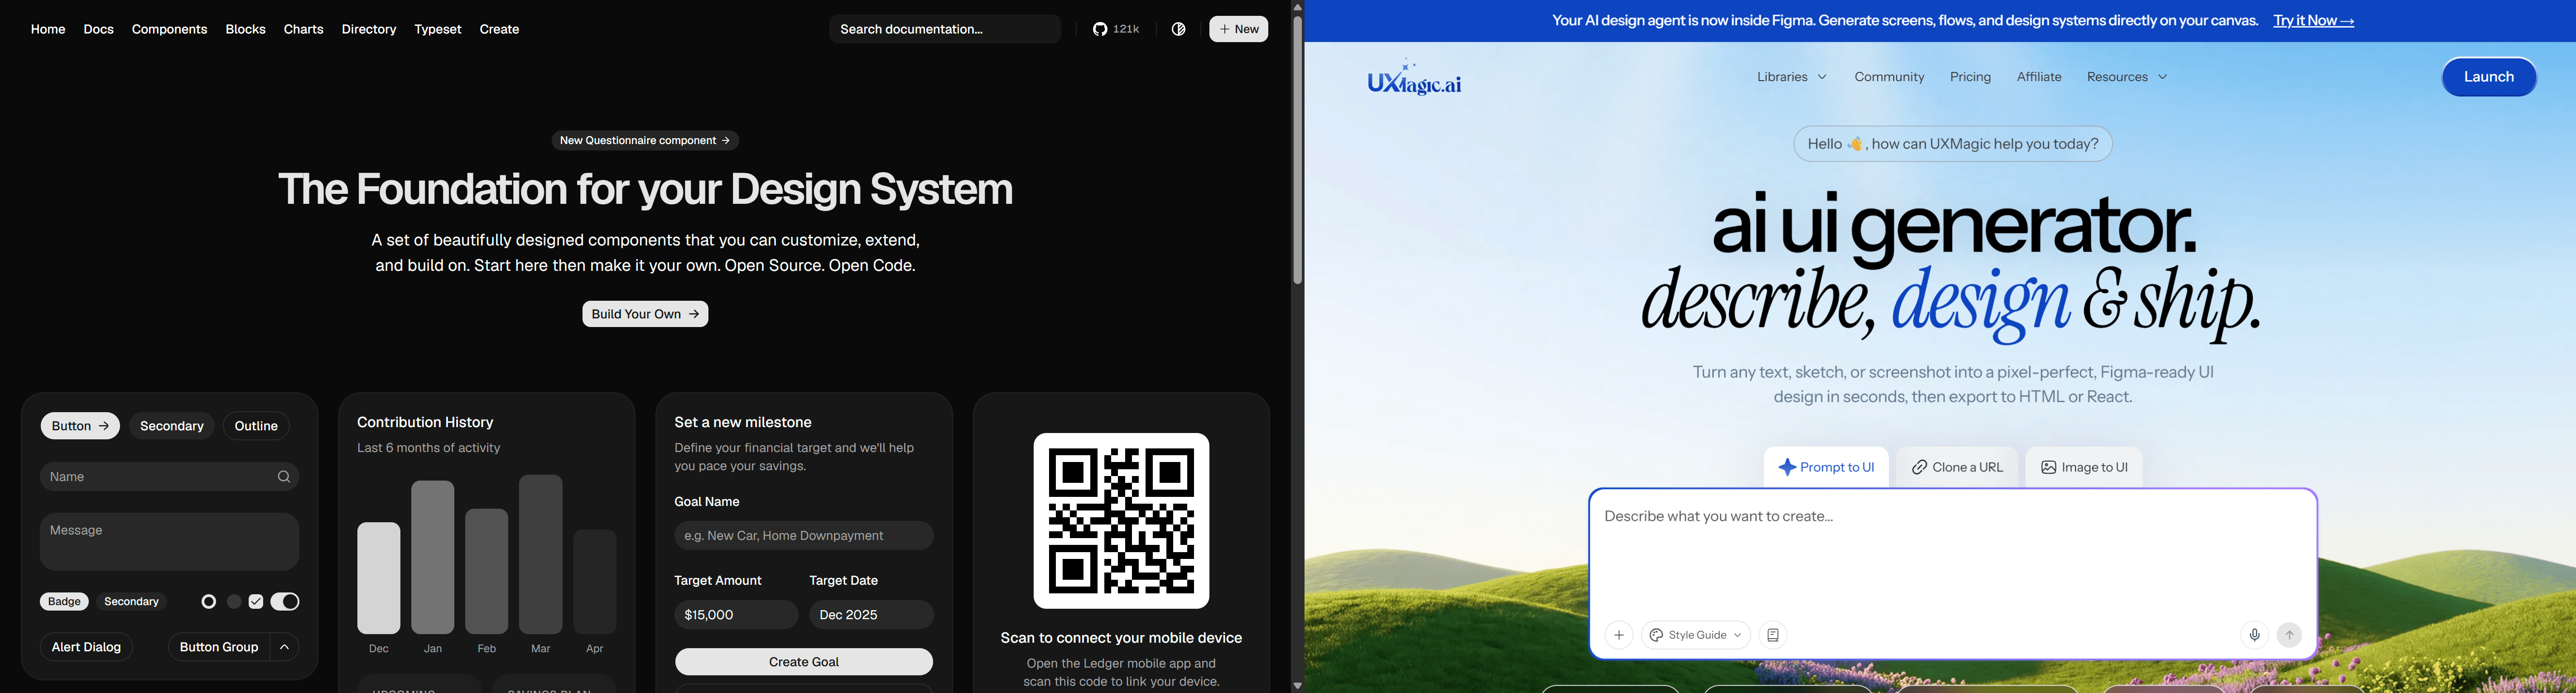Click the New button with plus icon

coord(1238,29)
